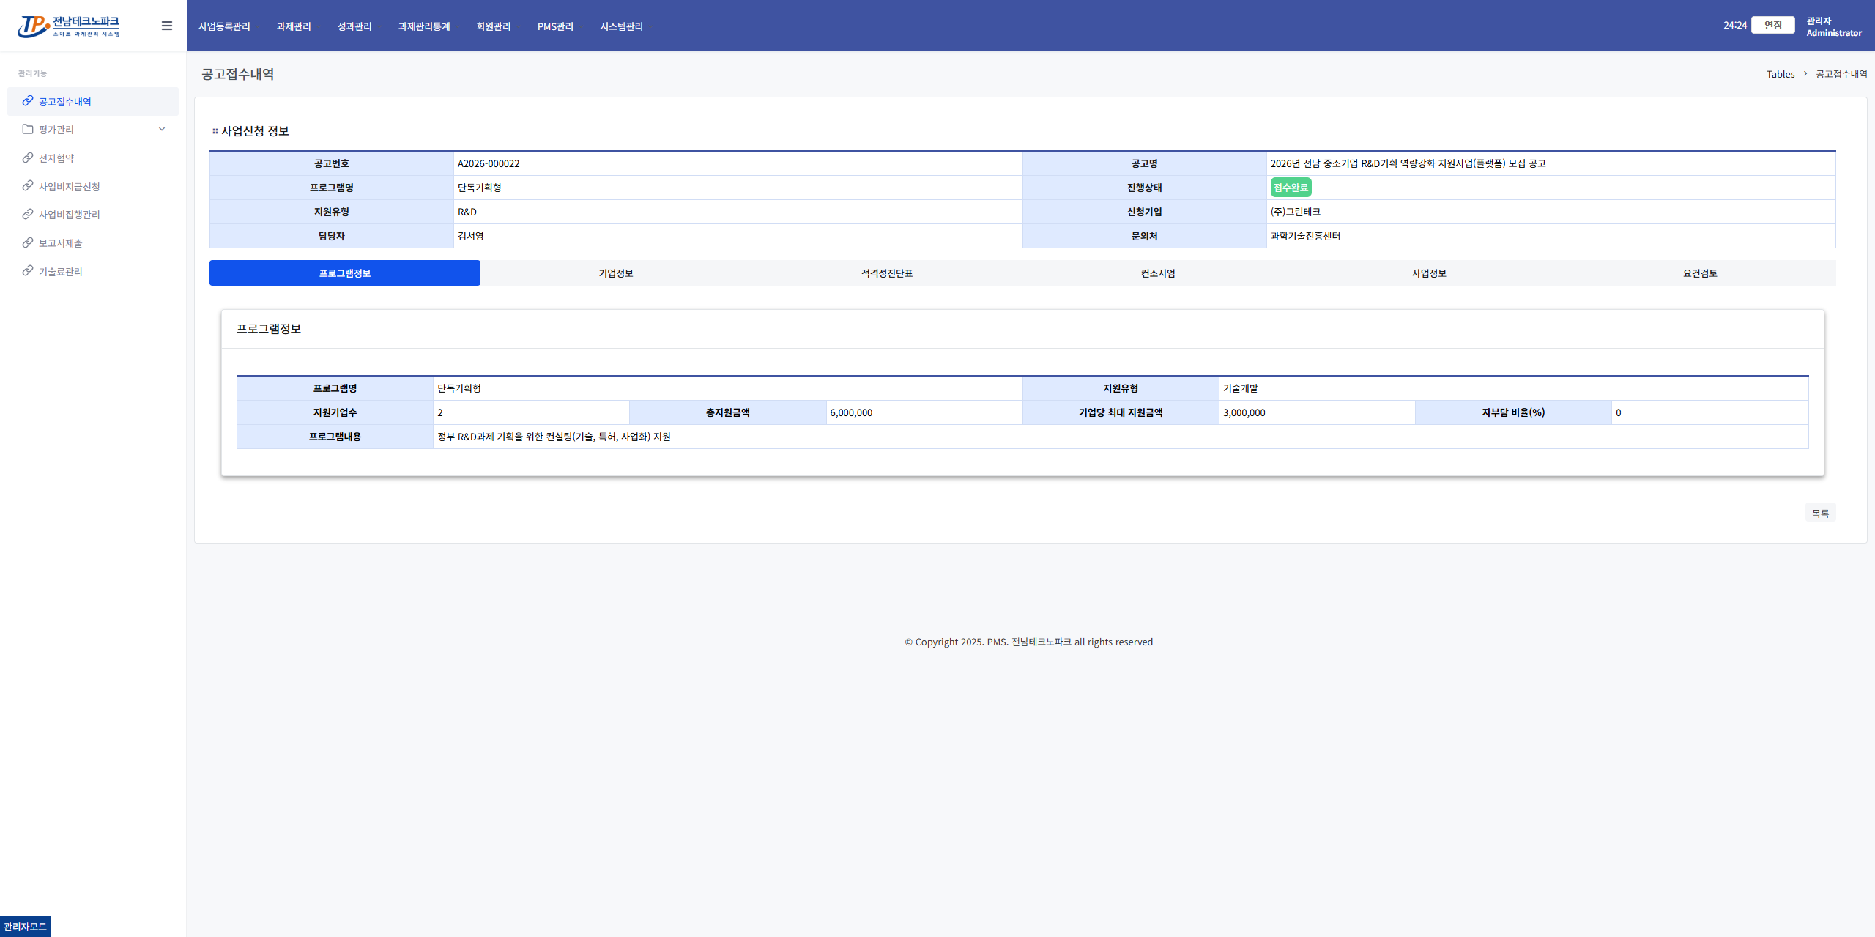The height and width of the screenshot is (937, 1875).
Task: Select the 프로그램정보 tab
Action: click(x=345, y=273)
